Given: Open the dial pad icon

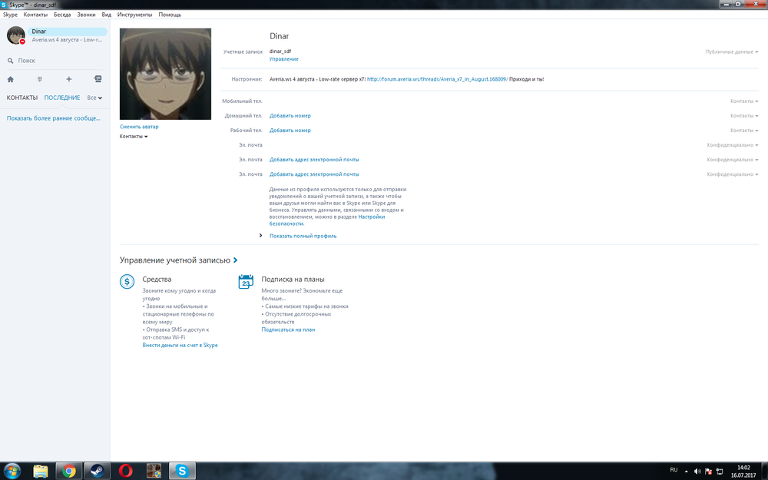Looking at the screenshot, I should (x=39, y=79).
